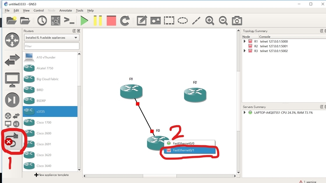Click New appliance template button
The width and height of the screenshot is (326, 183).
pyautogui.click(x=52, y=175)
